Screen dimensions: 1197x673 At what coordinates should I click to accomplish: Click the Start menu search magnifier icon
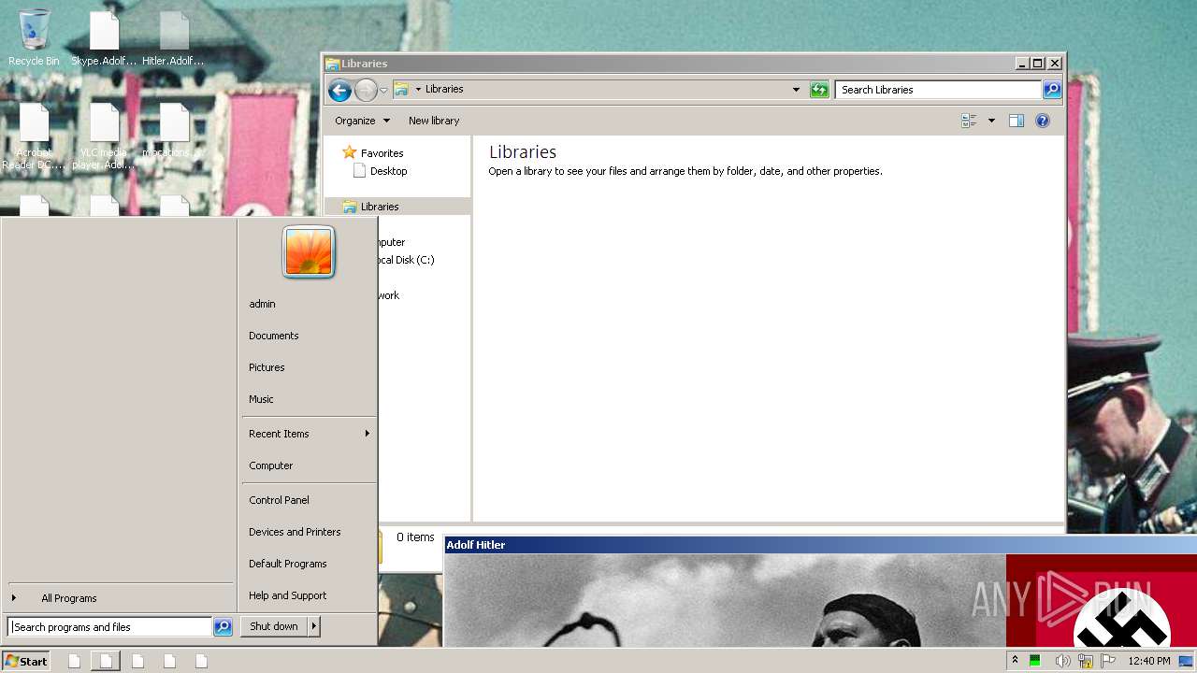coord(223,627)
